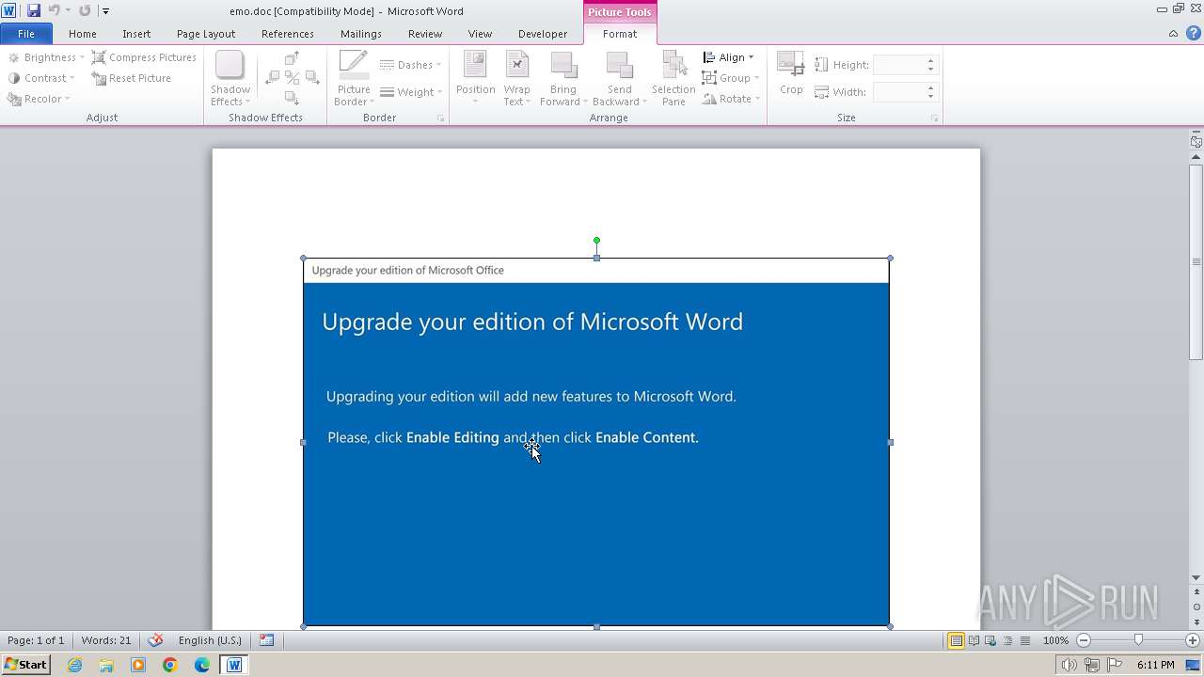The height and width of the screenshot is (677, 1204).
Task: Click the Words: 21 status entry
Action: (106, 640)
